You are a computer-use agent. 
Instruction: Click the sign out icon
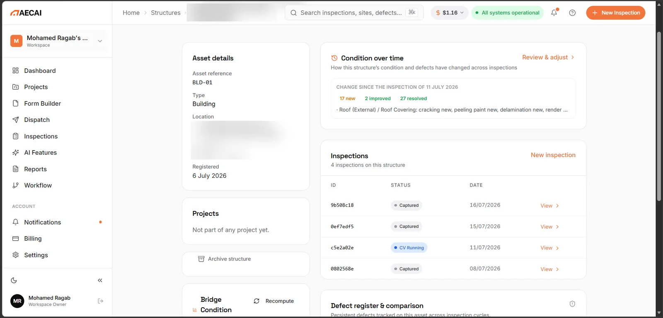click(100, 301)
